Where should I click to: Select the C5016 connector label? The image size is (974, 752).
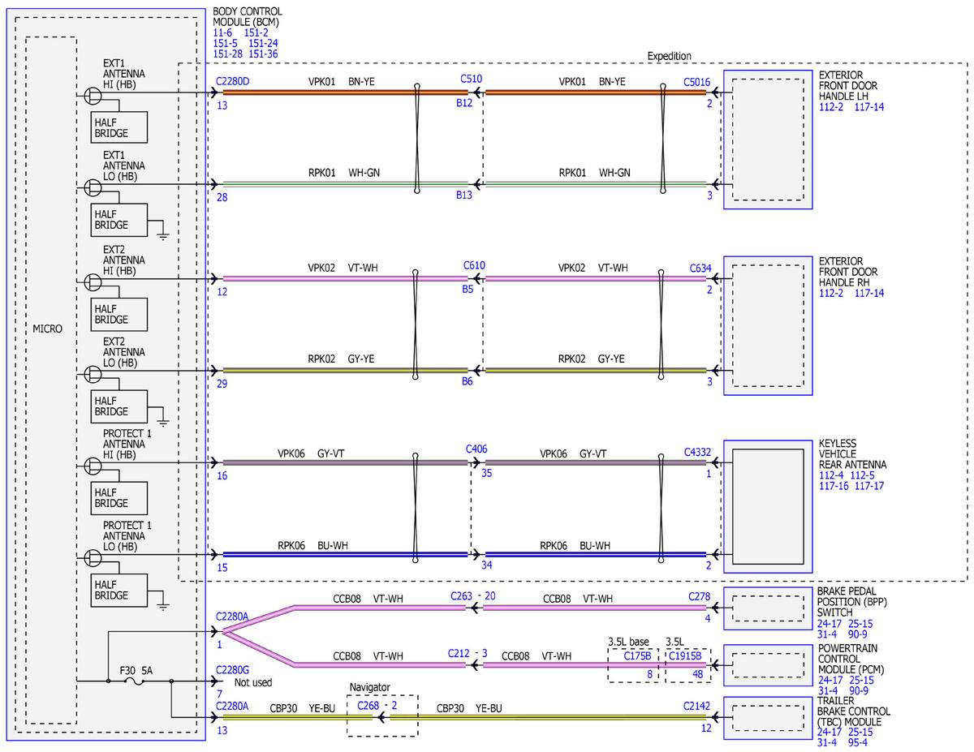click(696, 81)
